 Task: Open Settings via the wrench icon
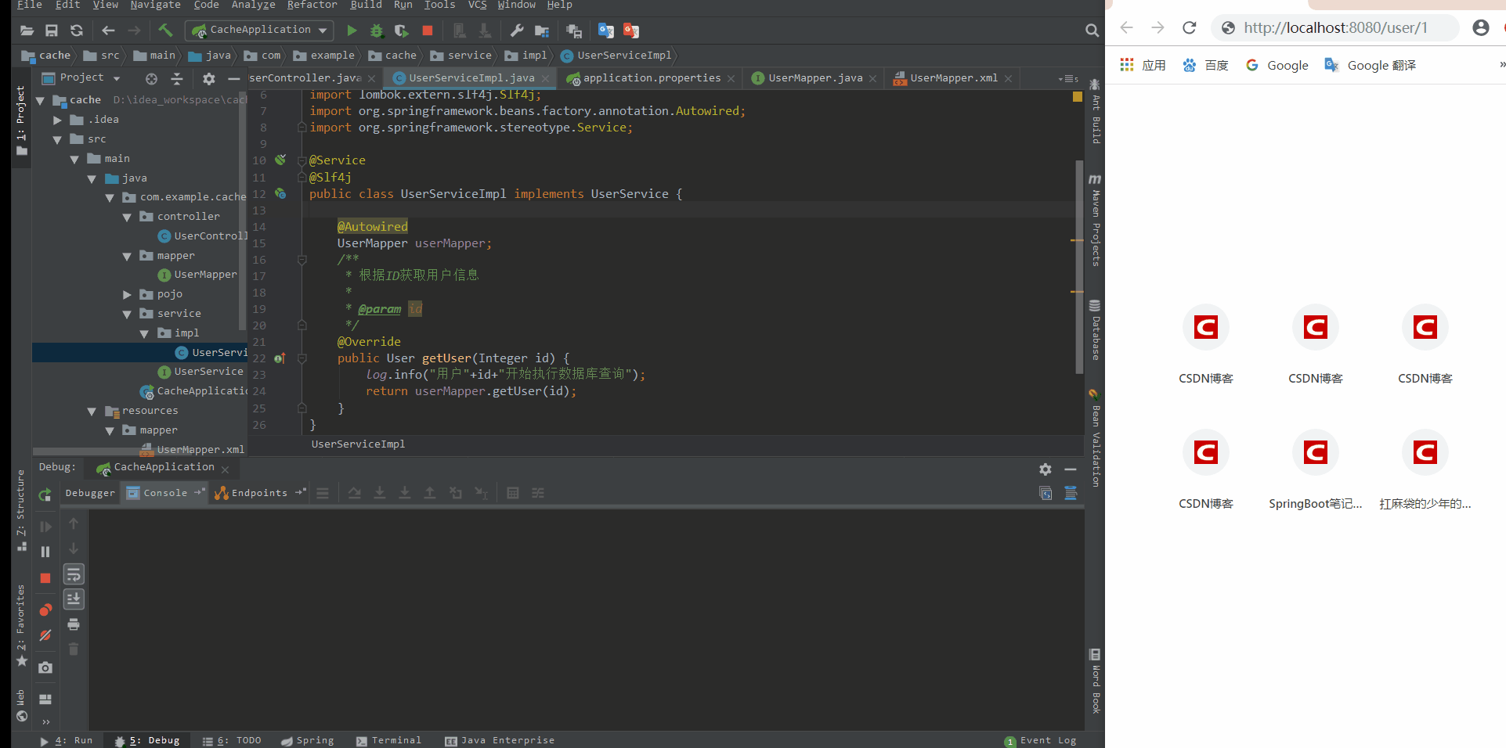[517, 31]
